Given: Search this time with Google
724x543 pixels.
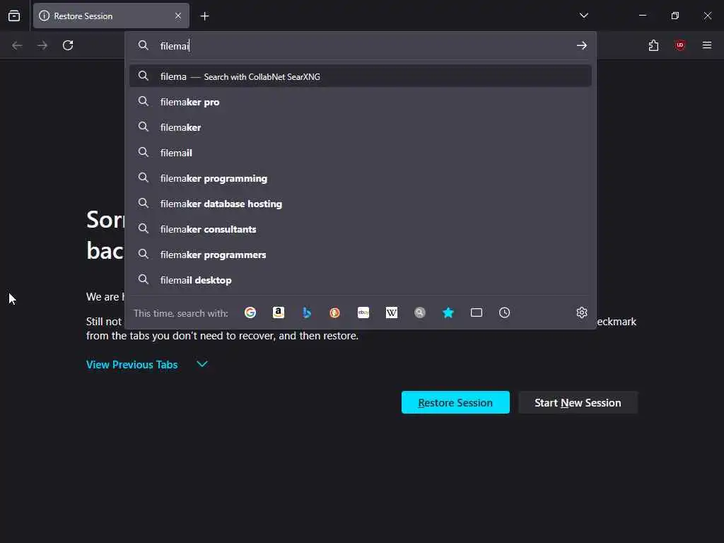Looking at the screenshot, I should 250,313.
